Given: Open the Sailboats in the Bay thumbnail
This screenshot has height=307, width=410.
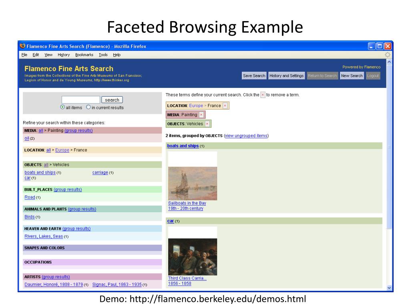Looking at the screenshot, I should [193, 183].
